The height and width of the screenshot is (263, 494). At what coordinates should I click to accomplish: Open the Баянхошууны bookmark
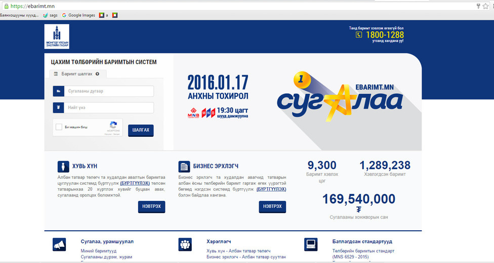click(20, 15)
